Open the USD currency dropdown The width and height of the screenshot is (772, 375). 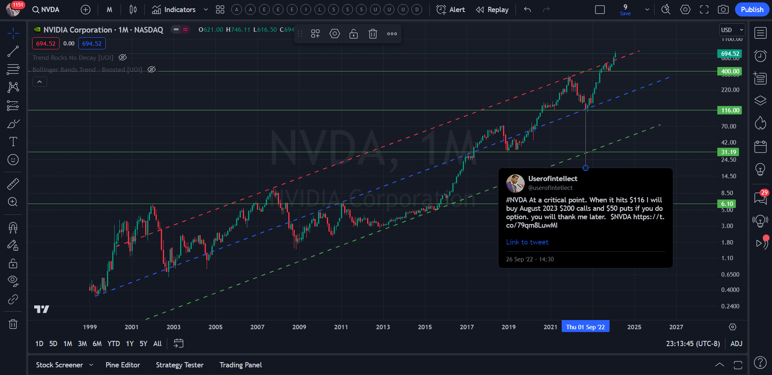(732, 30)
